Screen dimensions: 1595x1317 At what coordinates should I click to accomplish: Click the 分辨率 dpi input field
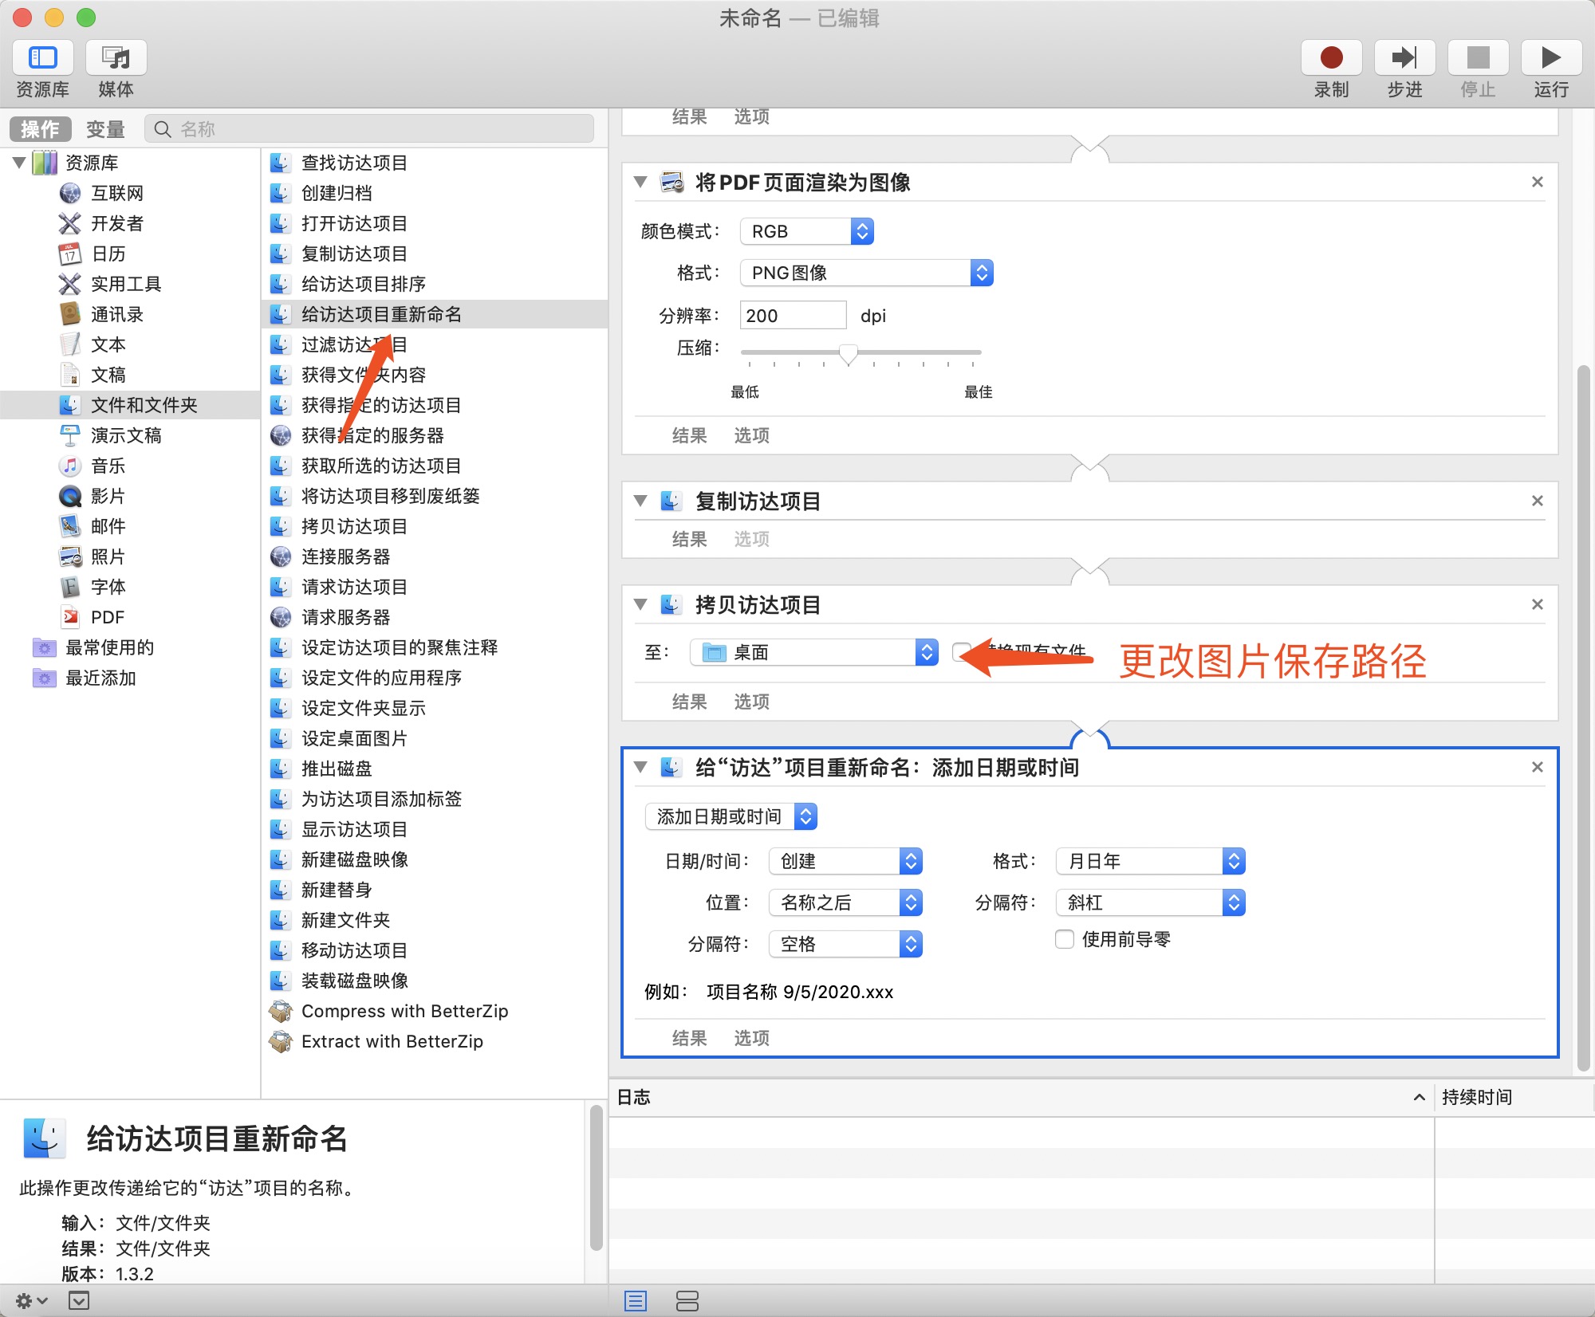click(793, 315)
